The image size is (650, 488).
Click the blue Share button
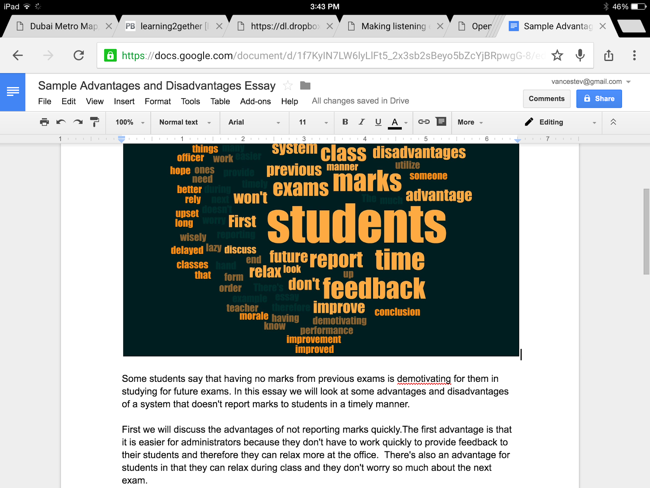point(599,99)
